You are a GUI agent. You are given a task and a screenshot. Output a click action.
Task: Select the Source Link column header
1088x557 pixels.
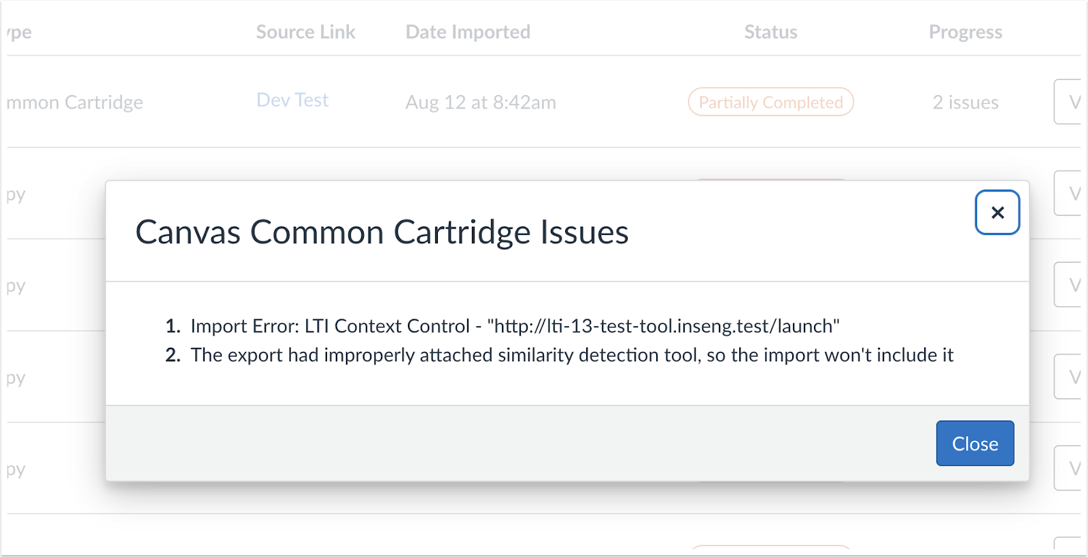click(x=305, y=31)
